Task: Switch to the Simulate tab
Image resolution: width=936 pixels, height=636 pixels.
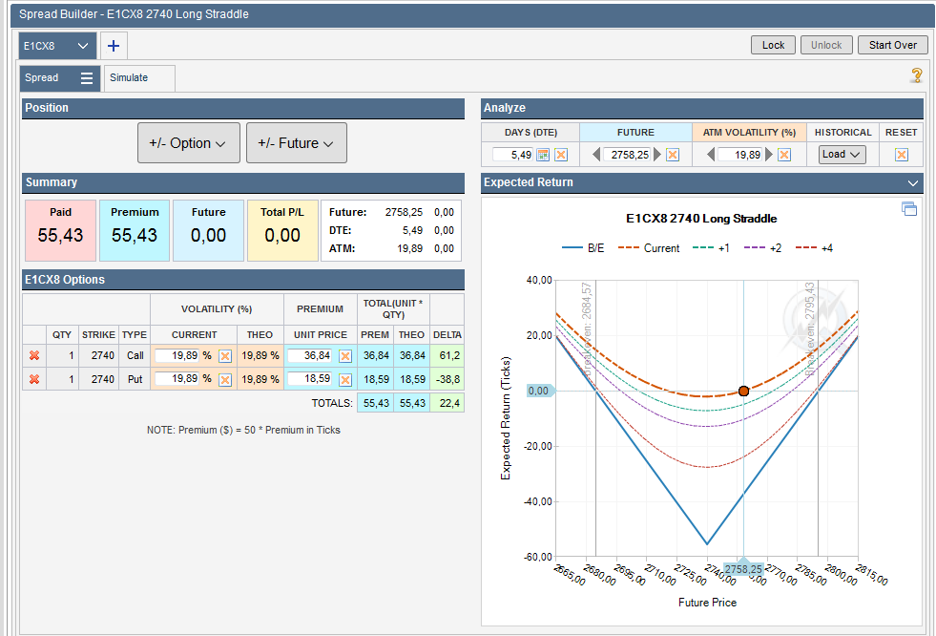Action: click(x=129, y=77)
